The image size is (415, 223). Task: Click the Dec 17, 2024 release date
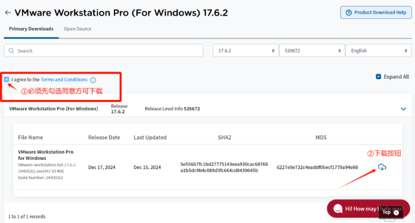tap(102, 167)
